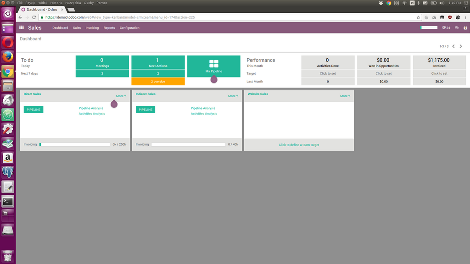The image size is (470, 264).
Task: Expand the More dropdown on Indirect Sales
Action: pyautogui.click(x=233, y=96)
